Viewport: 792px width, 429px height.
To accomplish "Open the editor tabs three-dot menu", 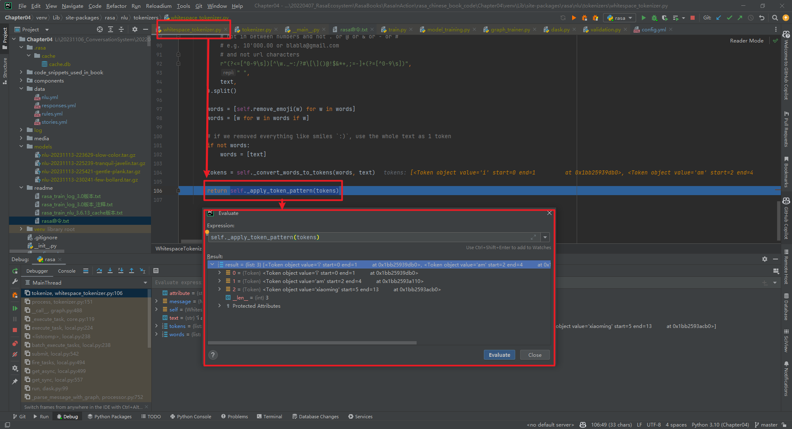I will 776,29.
